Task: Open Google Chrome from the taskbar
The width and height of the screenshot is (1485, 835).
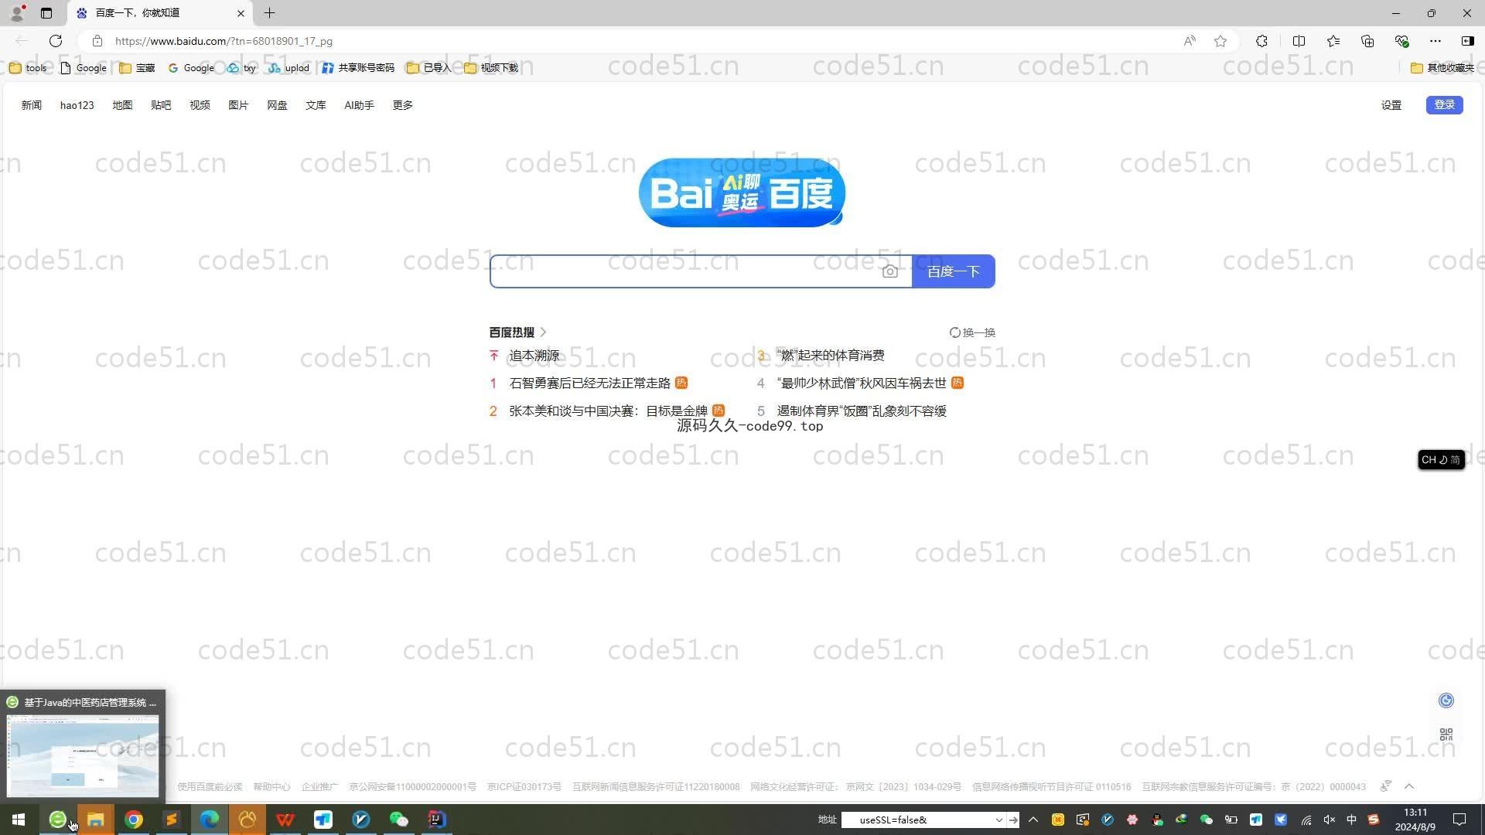Action: [134, 820]
